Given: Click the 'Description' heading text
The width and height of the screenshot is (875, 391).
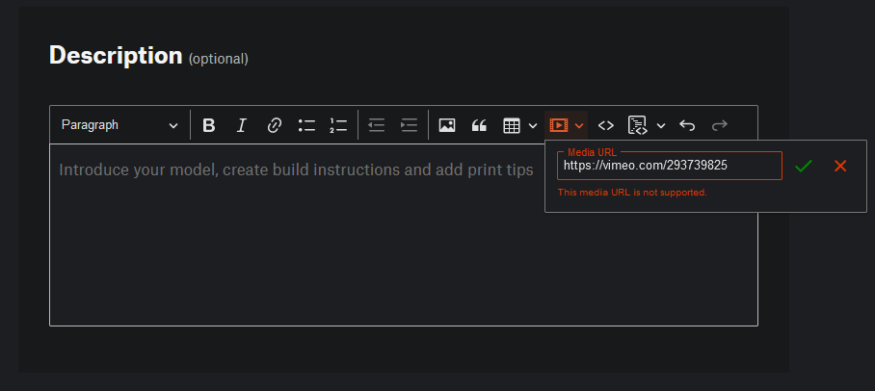Looking at the screenshot, I should pos(116,55).
